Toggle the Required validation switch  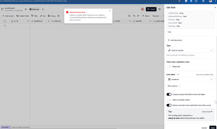click(169, 67)
